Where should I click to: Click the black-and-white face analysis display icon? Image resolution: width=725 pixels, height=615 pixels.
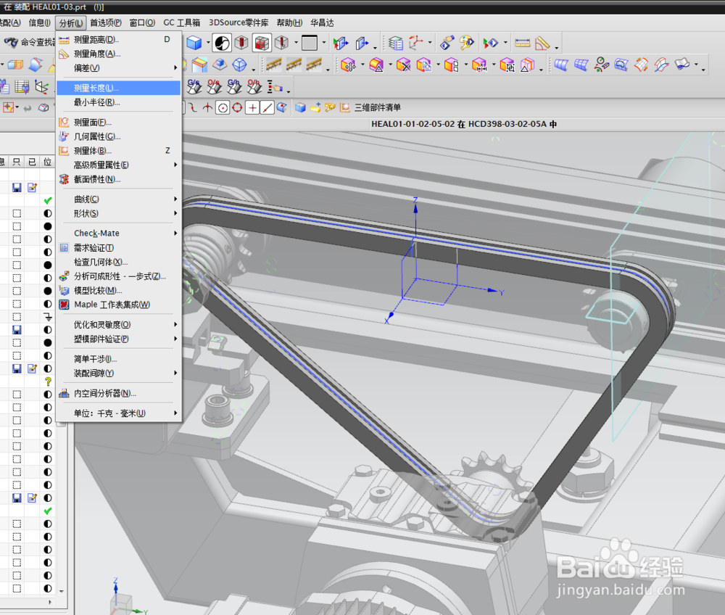tap(222, 43)
